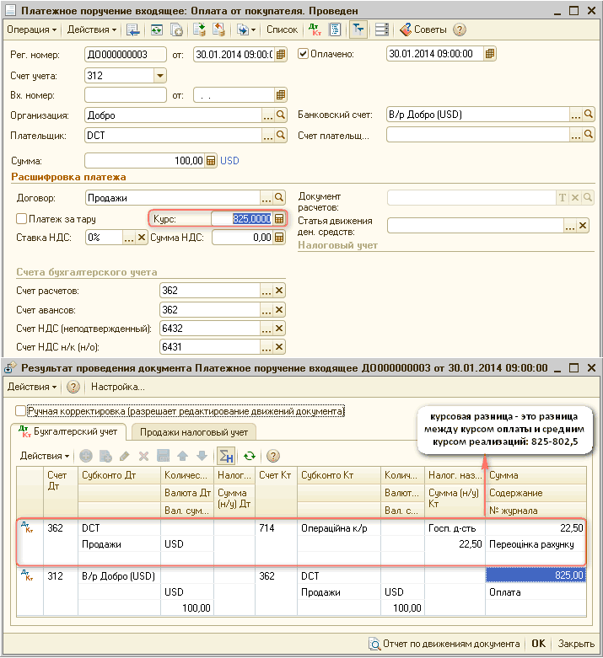Clear the Счет расчетов field with X

pyautogui.click(x=279, y=291)
